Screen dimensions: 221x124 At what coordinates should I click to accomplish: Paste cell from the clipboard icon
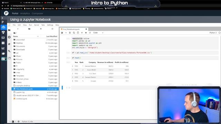point(78,33)
